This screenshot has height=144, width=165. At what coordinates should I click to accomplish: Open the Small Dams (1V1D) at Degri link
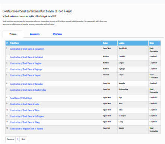point(21,98)
